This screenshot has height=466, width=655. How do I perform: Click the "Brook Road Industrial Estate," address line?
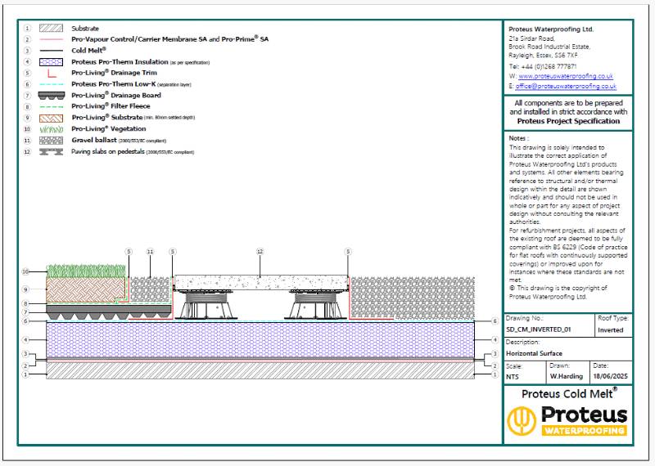pyautogui.click(x=549, y=47)
